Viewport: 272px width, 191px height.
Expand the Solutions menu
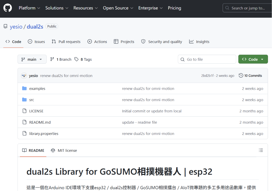[x=57, y=8]
